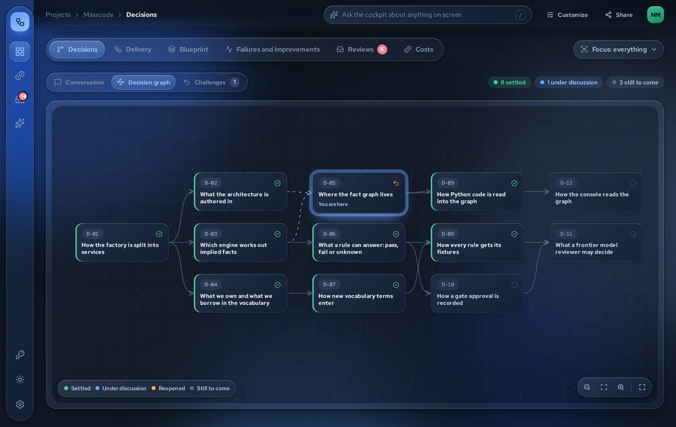
Task: Filter by 3 still to come chip
Action: pyautogui.click(x=635, y=82)
